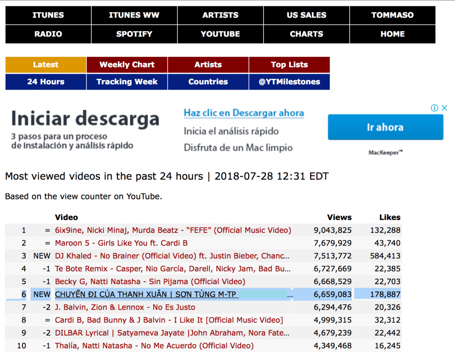Open Maroon 5 Girls Like You link

tap(121, 243)
